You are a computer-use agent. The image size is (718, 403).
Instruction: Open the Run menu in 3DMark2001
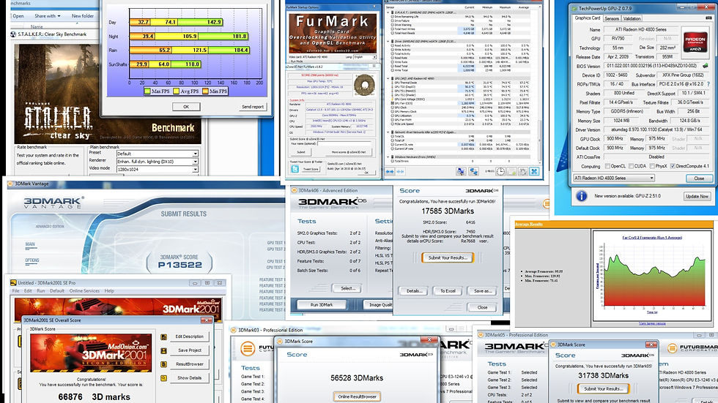(x=41, y=290)
